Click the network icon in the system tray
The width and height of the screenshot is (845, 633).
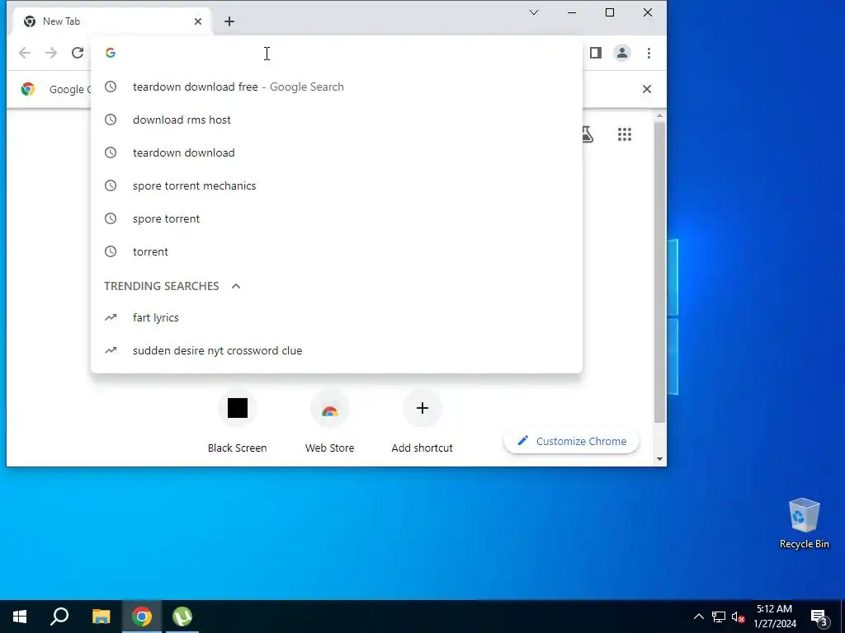(719, 617)
